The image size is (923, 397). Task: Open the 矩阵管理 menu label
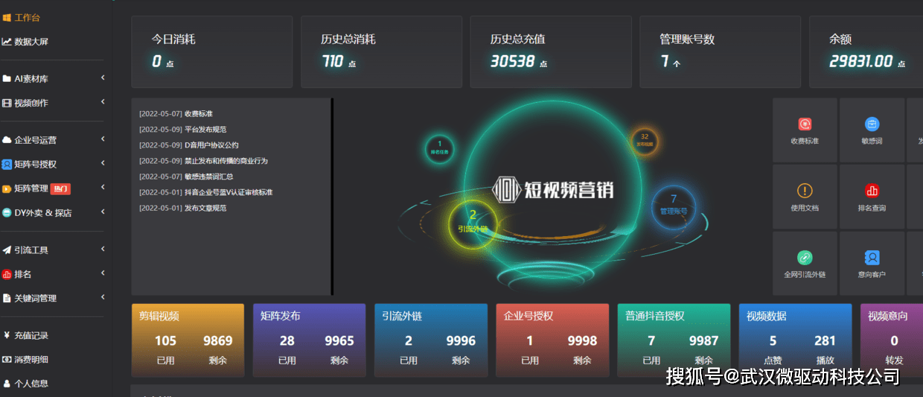31,188
